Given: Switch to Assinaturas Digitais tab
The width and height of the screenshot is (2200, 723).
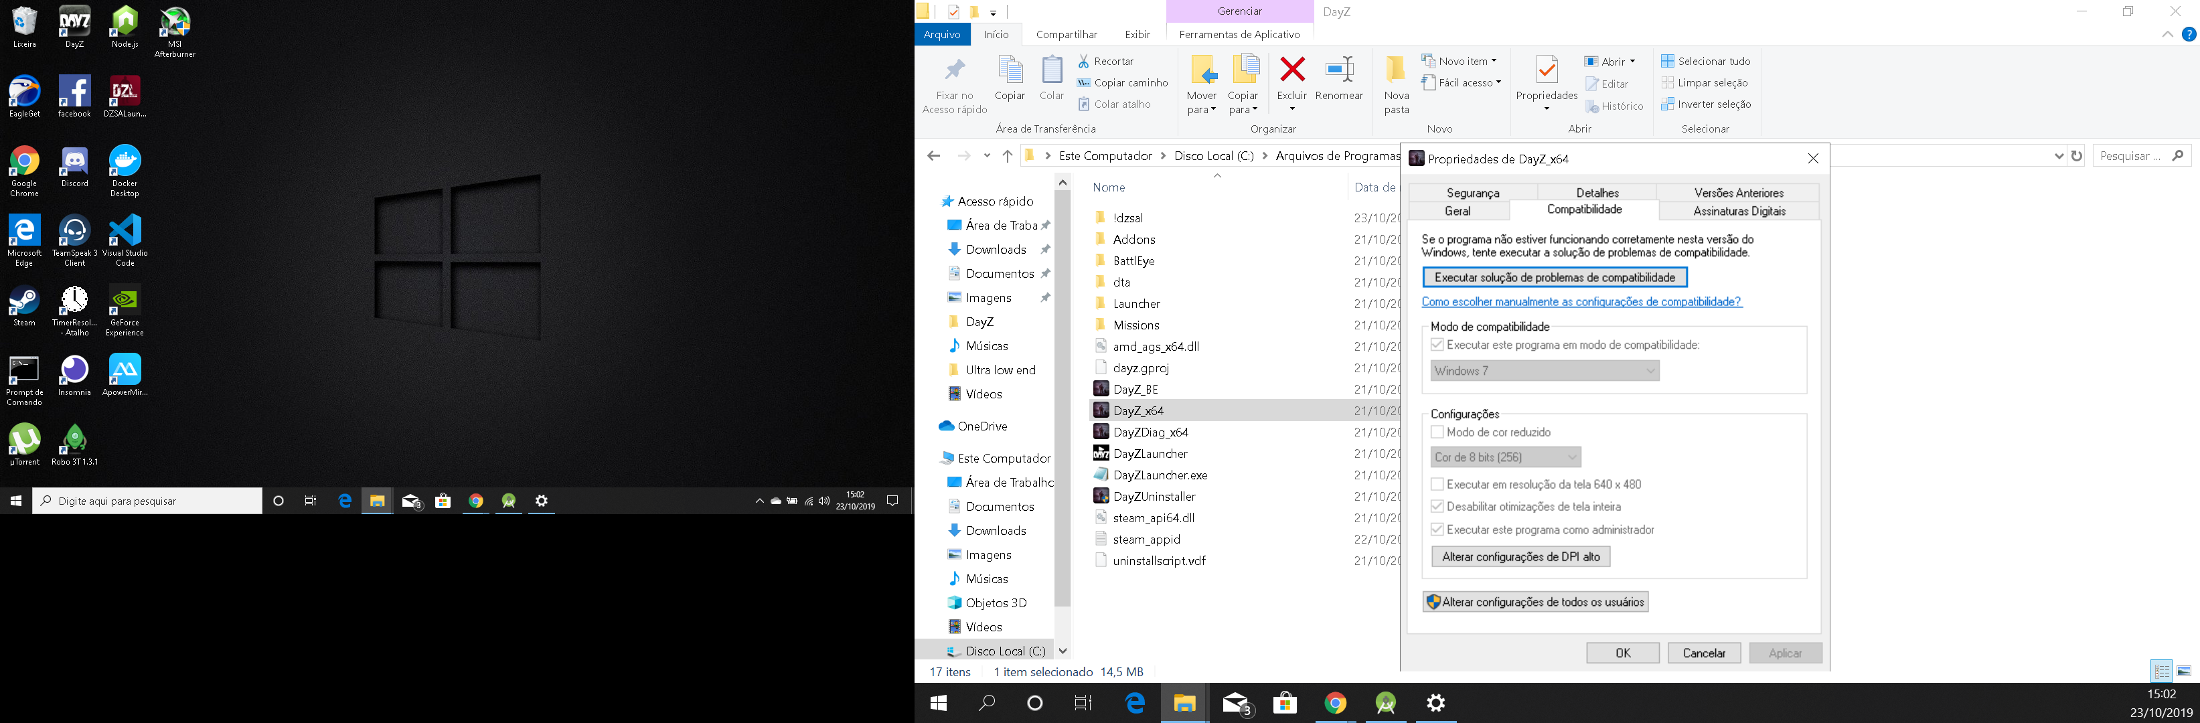Looking at the screenshot, I should pos(1739,211).
